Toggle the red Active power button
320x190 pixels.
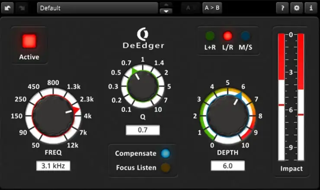tap(29, 41)
